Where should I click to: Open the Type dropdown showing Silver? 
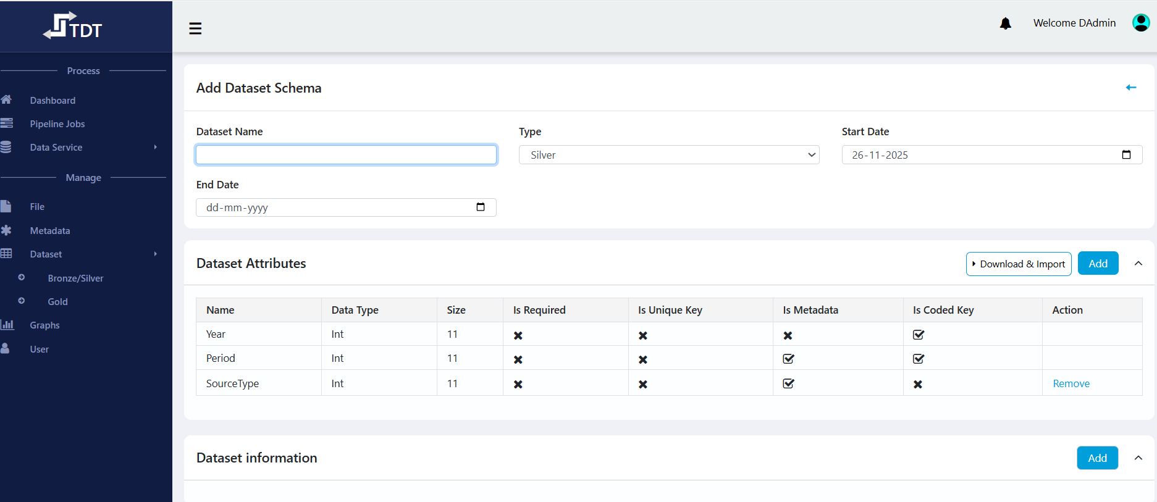point(668,155)
